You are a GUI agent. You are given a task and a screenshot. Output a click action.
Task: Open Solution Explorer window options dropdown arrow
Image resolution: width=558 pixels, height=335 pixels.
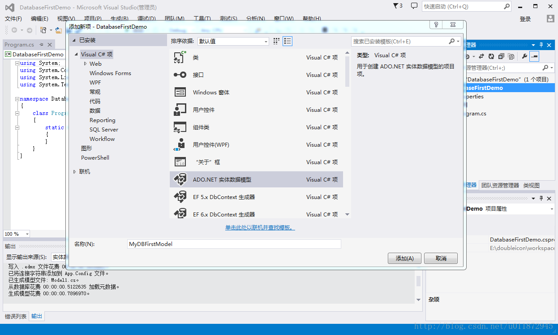(x=533, y=45)
